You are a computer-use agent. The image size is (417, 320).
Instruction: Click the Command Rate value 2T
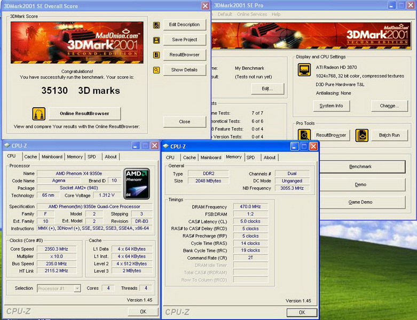coord(250,258)
